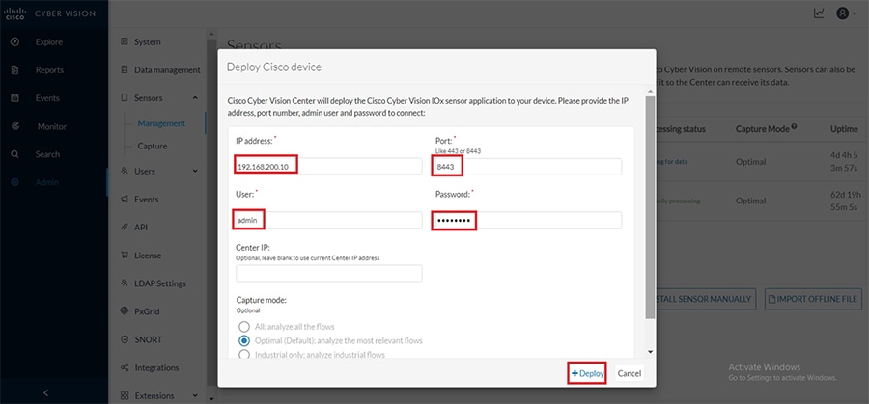The height and width of the screenshot is (404, 869).
Task: Click the Explore label in main sidebar
Action: point(49,42)
